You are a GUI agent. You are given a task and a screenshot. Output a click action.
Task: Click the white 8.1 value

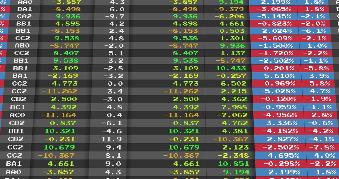113,156
